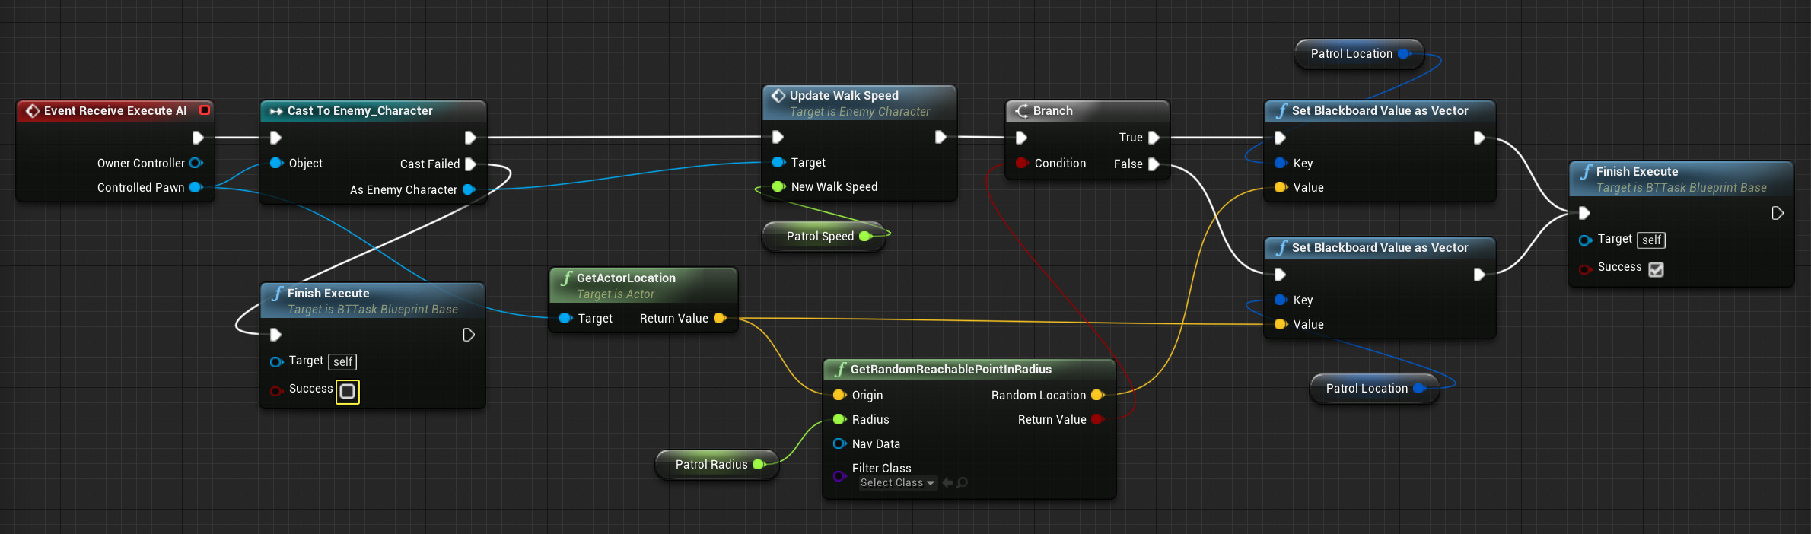Viewport: 1811px width, 534px height.
Task: Click the Cast Failed execution pin
Action: point(470,164)
